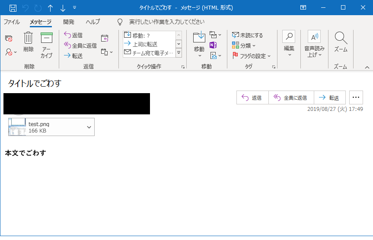Go to next item with down arrow
The height and width of the screenshot is (240, 373).
point(63,8)
